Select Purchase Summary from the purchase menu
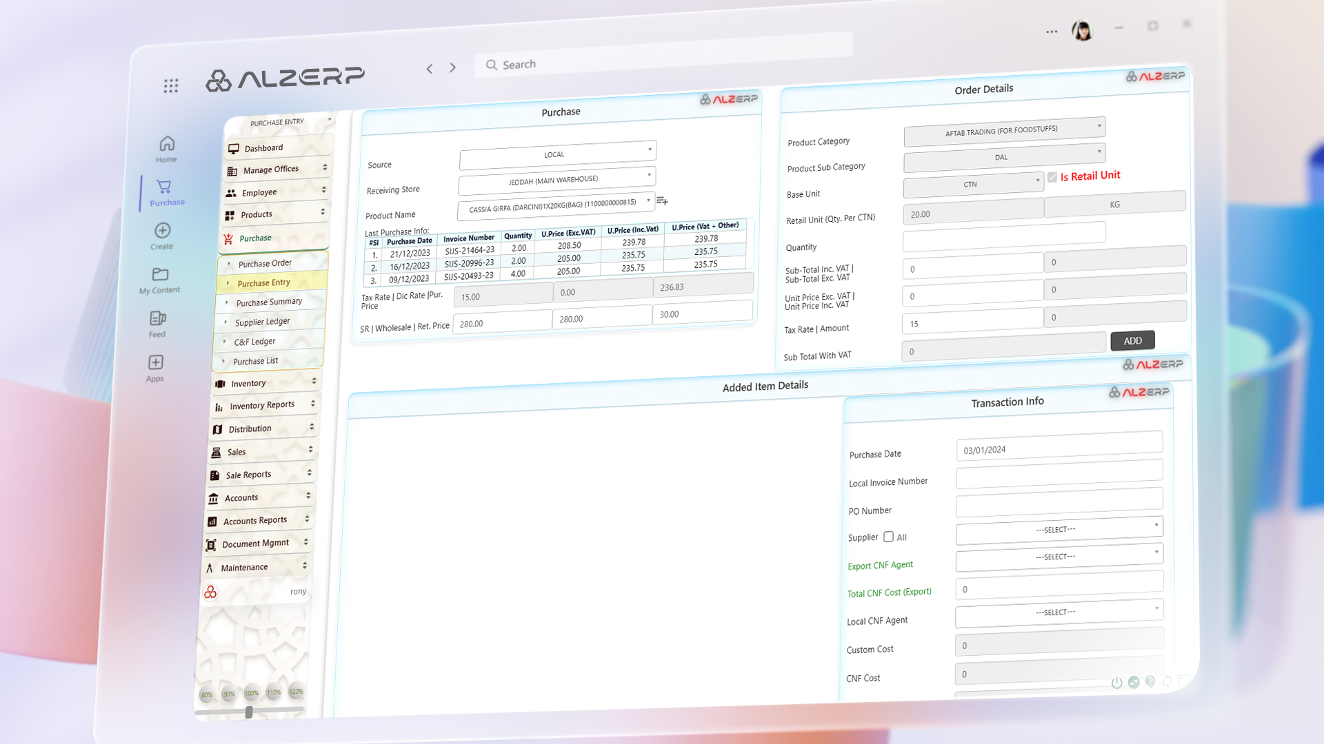 (270, 301)
